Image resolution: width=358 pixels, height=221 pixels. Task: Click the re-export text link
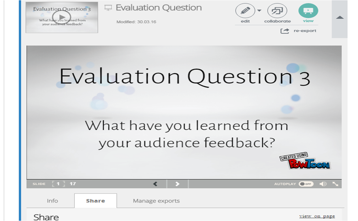point(305,31)
